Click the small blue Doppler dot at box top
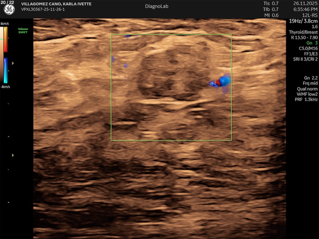 coord(128,36)
